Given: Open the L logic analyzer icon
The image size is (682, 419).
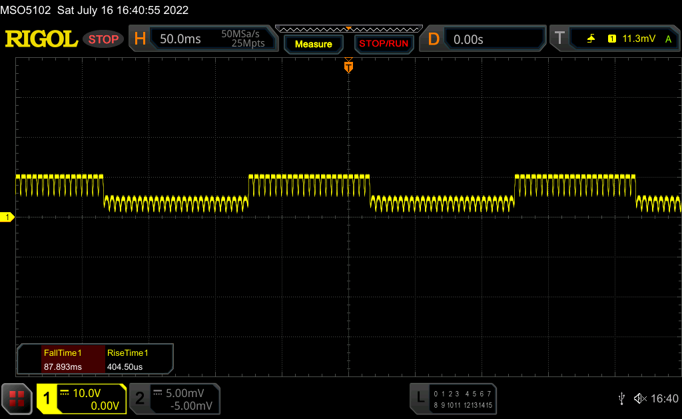Looking at the screenshot, I should [420, 398].
